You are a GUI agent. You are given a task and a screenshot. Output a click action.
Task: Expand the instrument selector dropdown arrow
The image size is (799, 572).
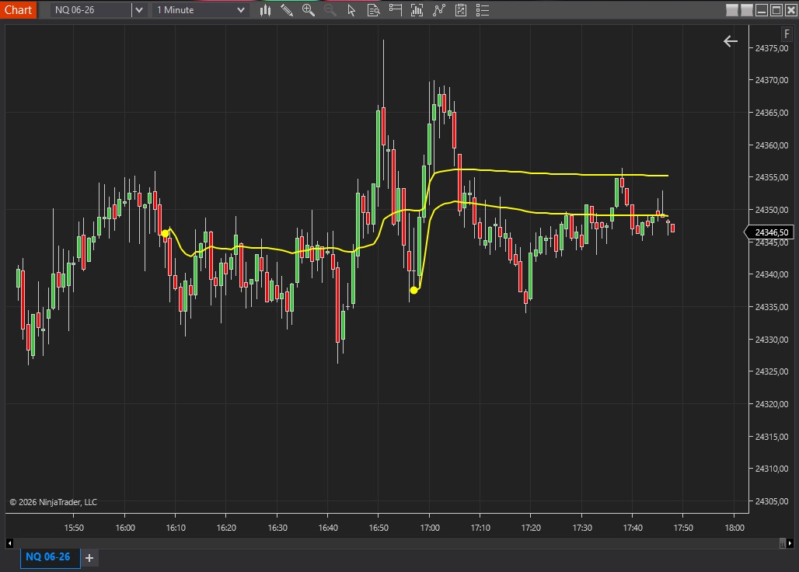point(138,10)
